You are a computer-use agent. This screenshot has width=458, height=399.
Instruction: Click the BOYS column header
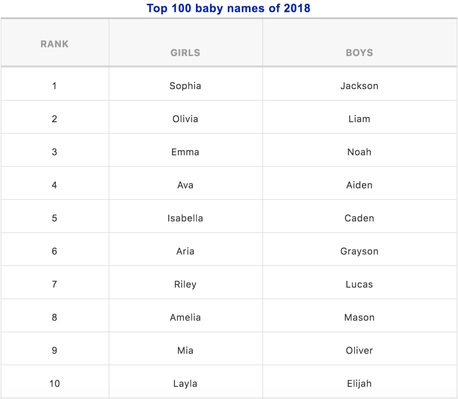(360, 53)
